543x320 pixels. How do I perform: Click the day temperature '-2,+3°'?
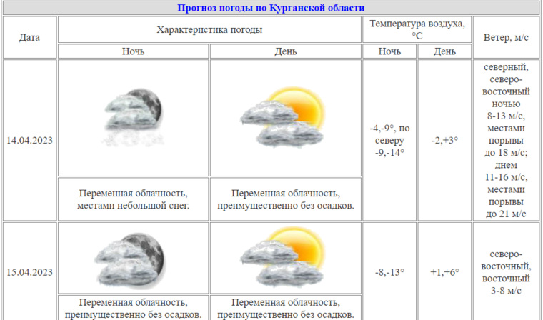[x=444, y=140]
